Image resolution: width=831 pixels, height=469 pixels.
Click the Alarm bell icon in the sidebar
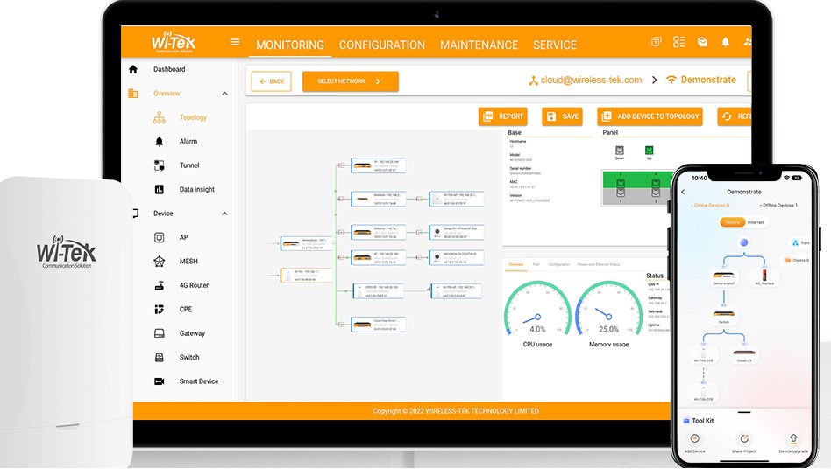[x=159, y=141]
